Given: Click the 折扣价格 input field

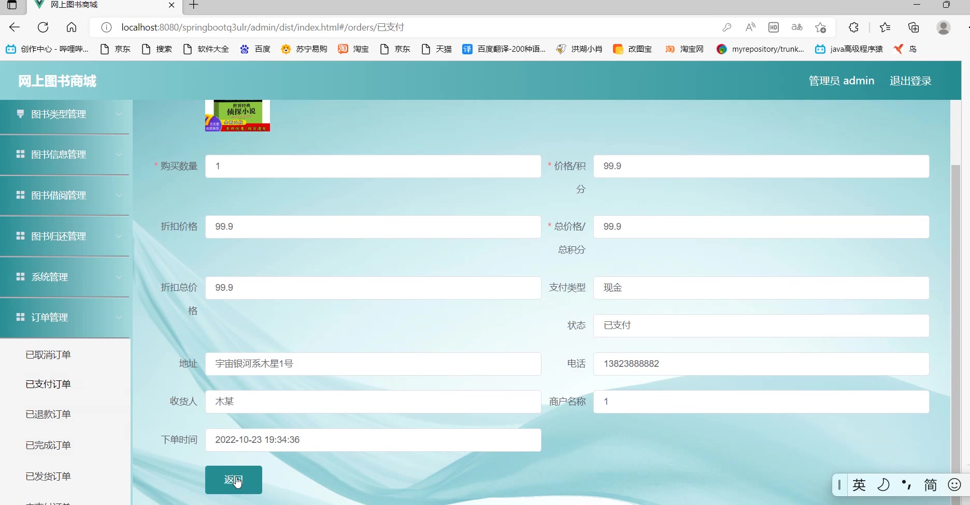Looking at the screenshot, I should click(x=373, y=227).
